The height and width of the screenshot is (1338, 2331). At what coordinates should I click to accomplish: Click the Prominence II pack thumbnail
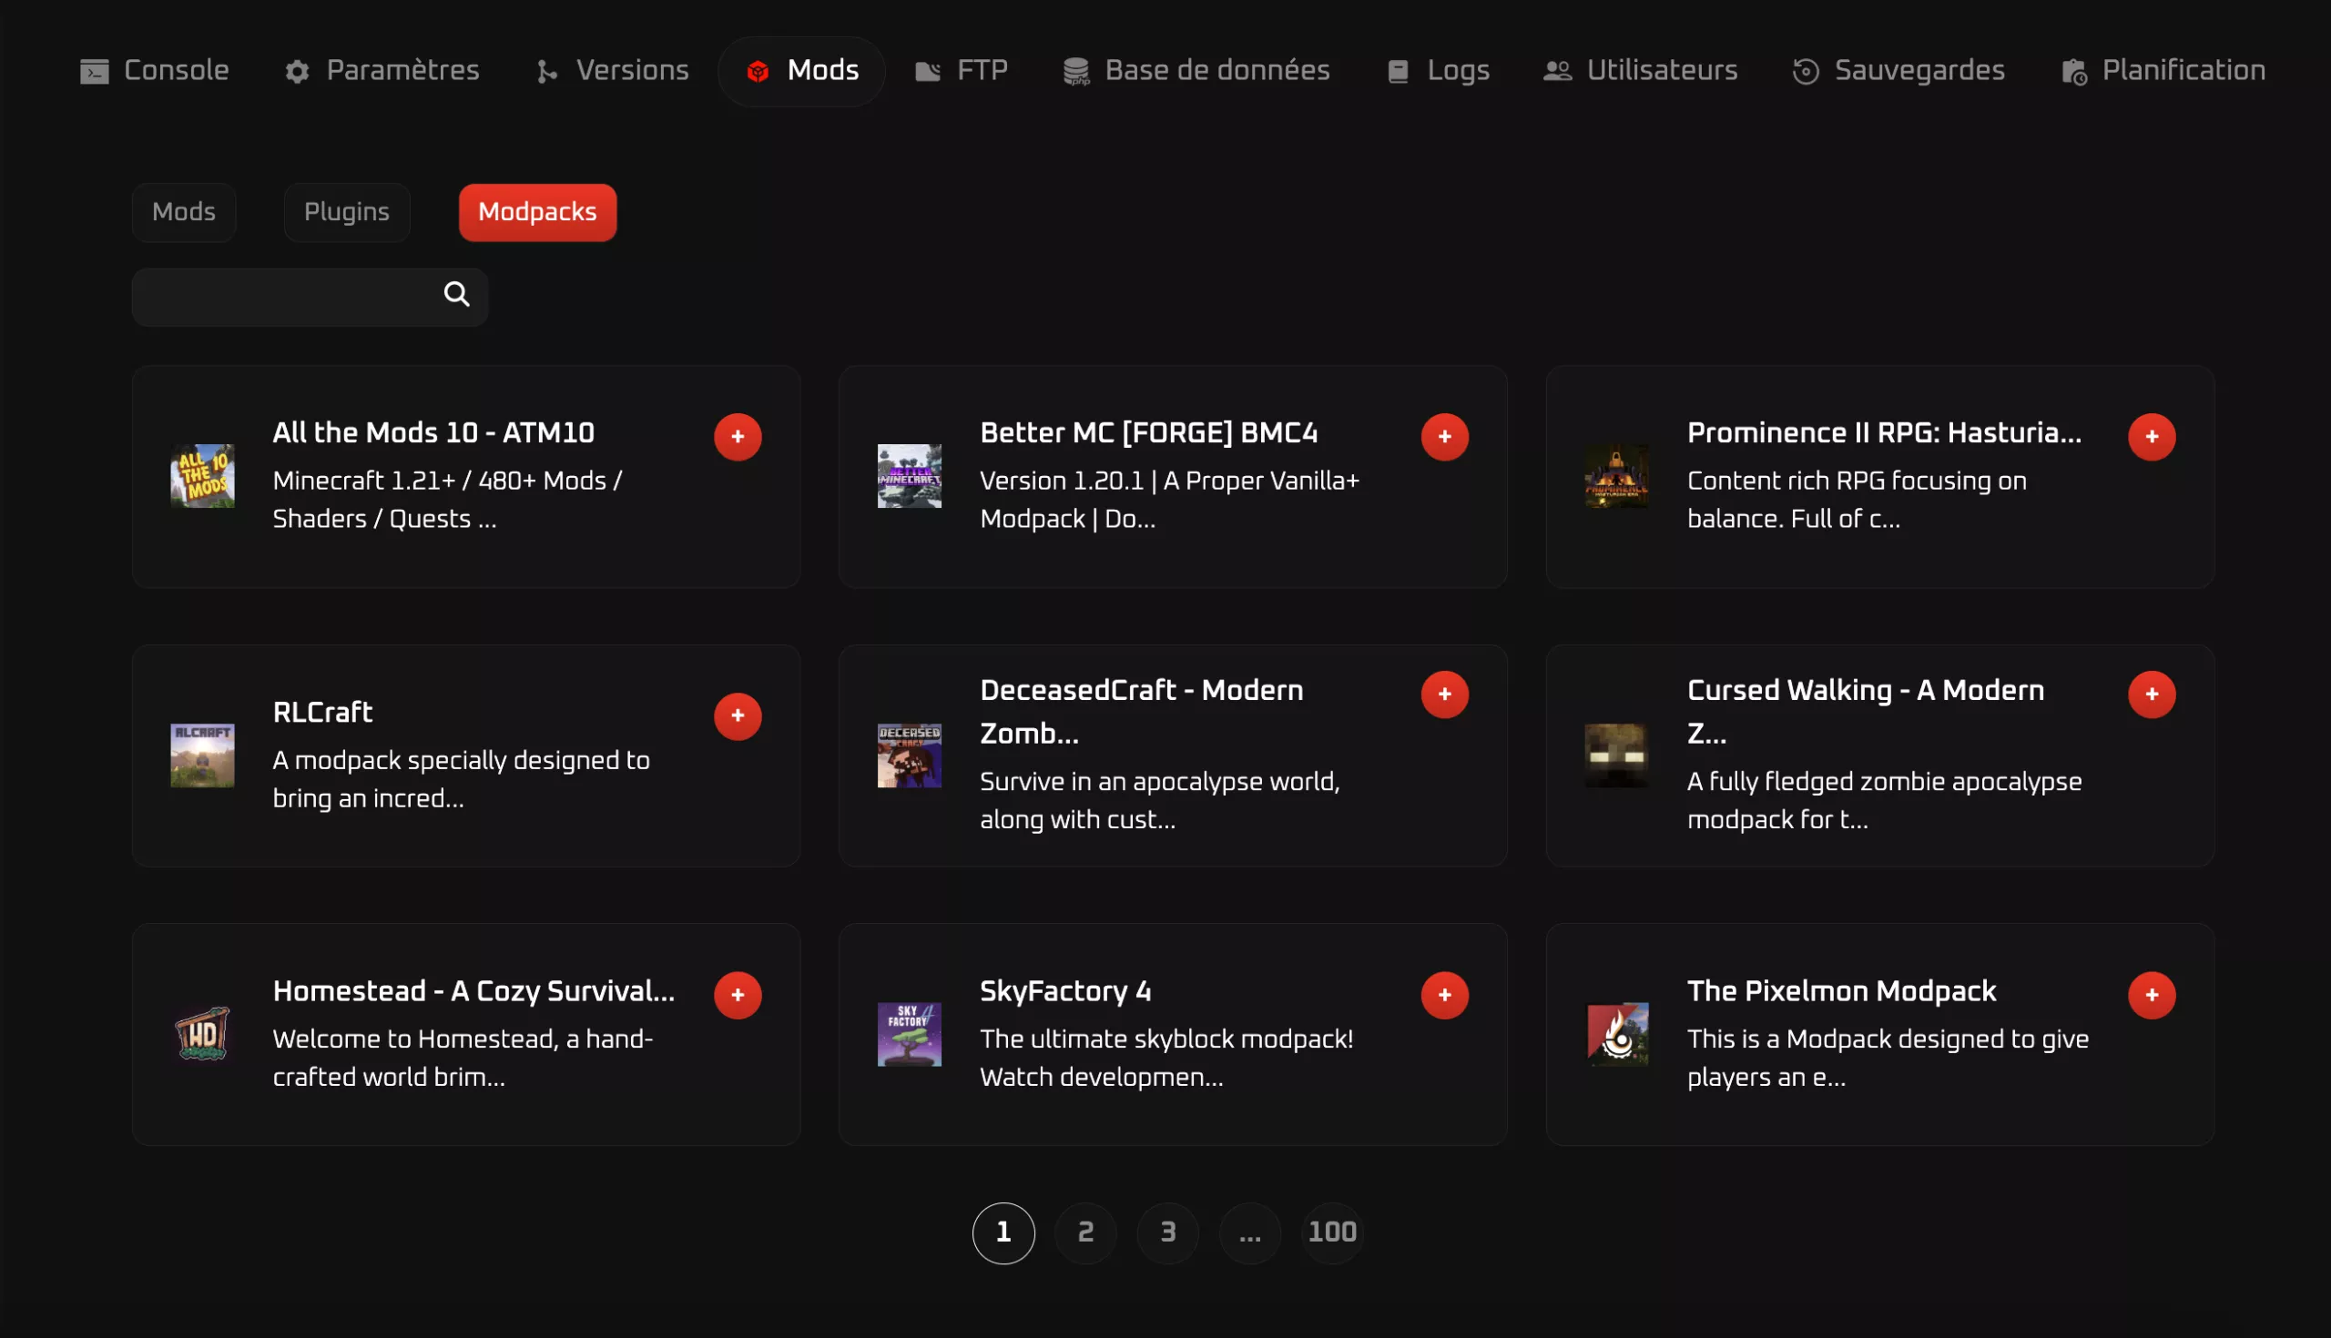point(1616,476)
